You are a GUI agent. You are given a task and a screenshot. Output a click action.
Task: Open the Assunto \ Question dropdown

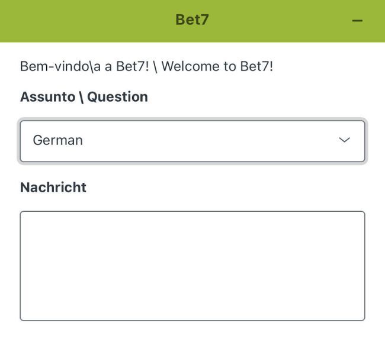[x=192, y=141]
